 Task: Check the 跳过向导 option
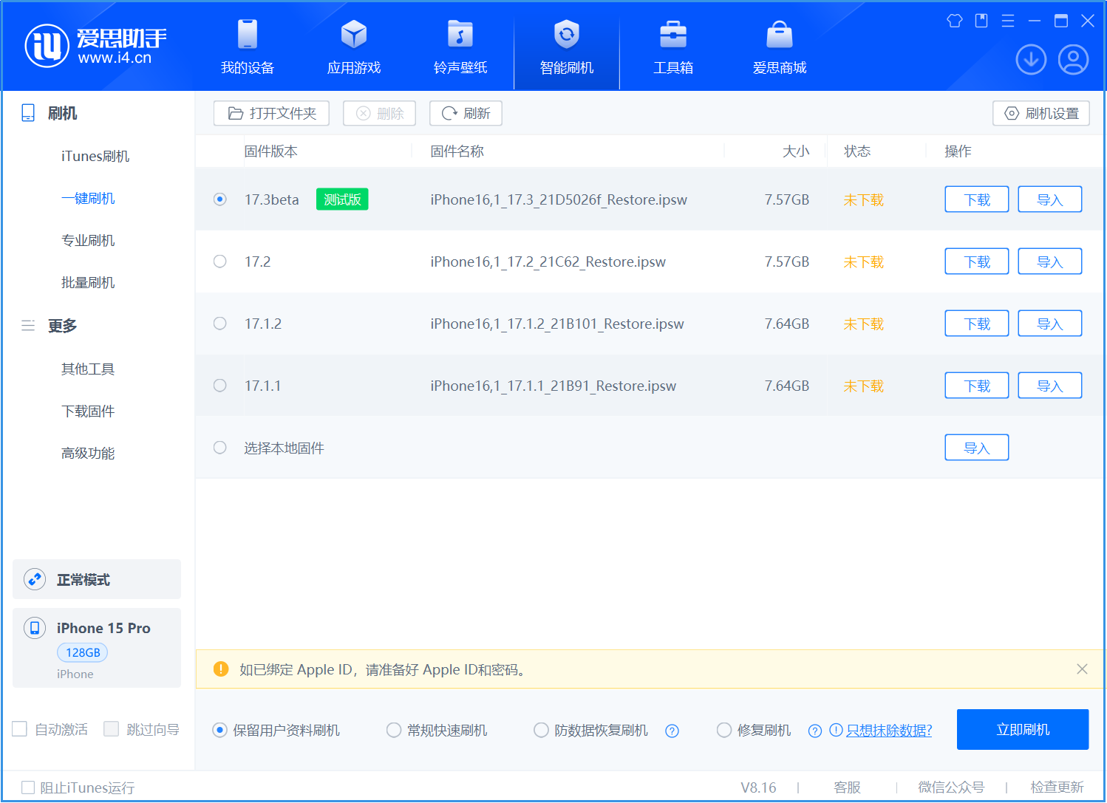tap(112, 729)
